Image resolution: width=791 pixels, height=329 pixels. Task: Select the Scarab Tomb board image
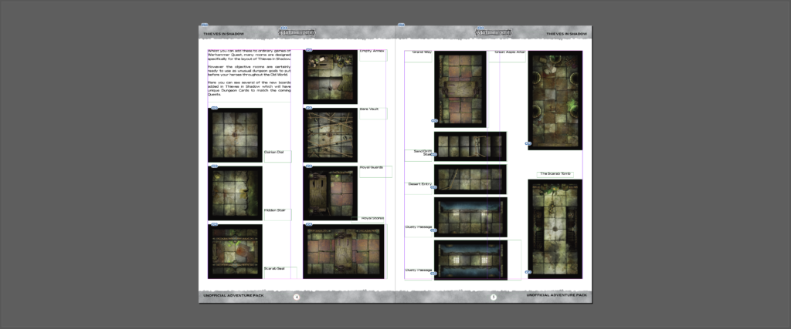[x=555, y=229]
